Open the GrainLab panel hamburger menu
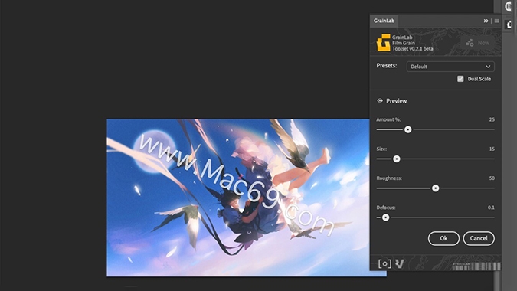This screenshot has width=517, height=291. click(x=496, y=21)
